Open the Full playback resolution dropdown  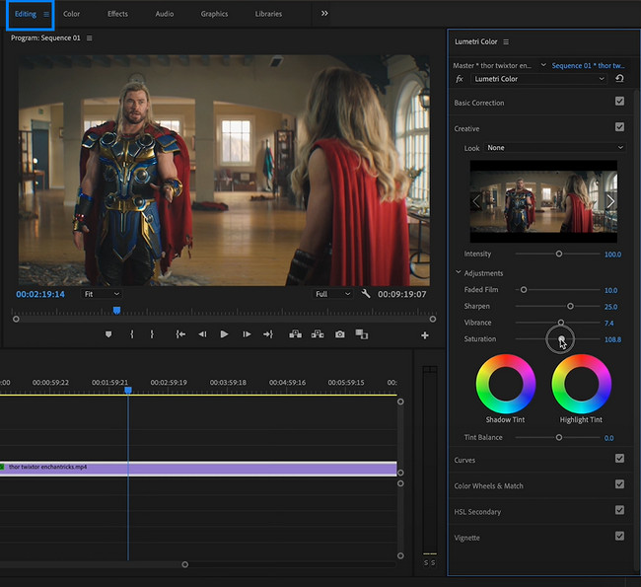tap(332, 294)
